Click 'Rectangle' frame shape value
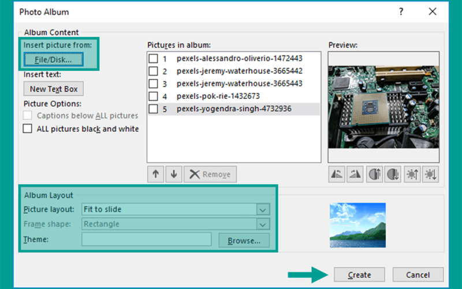This screenshot has height=289, width=462. click(x=102, y=224)
